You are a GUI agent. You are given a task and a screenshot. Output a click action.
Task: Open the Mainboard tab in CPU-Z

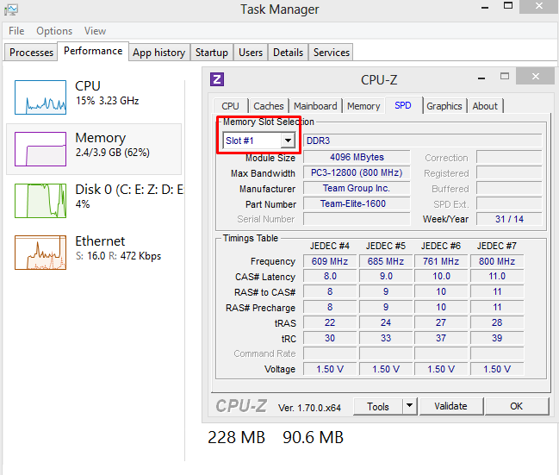coord(315,106)
